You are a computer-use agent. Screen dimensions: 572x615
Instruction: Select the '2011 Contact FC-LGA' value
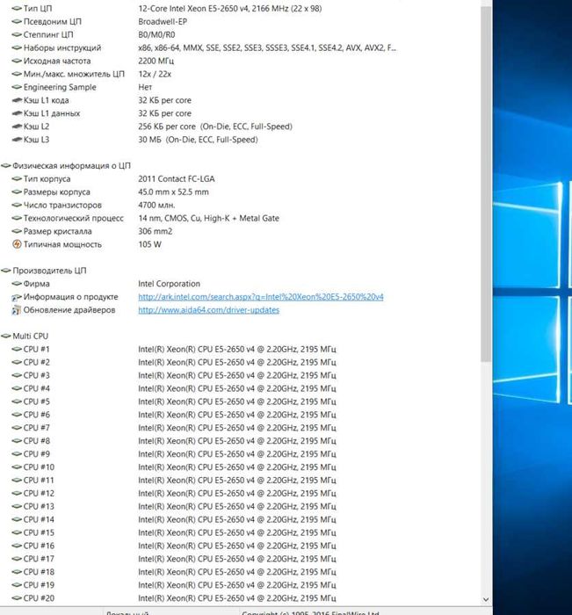click(176, 179)
